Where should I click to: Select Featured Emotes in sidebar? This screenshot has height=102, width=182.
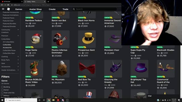coord(9,26)
